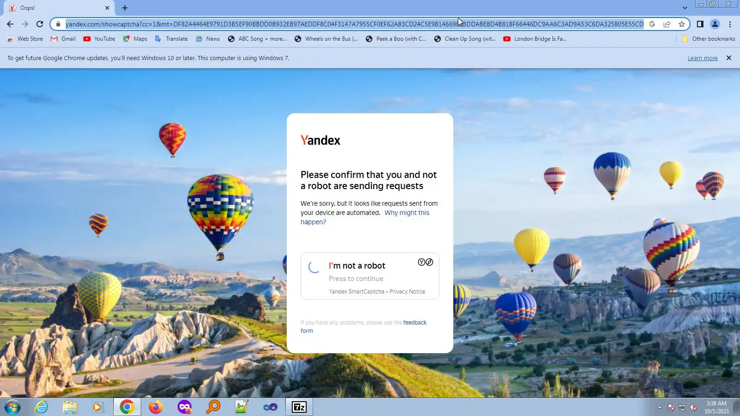Viewport: 740px width, 416px height.
Task: Open the ABC Song + more bookmark
Action: (x=258, y=39)
